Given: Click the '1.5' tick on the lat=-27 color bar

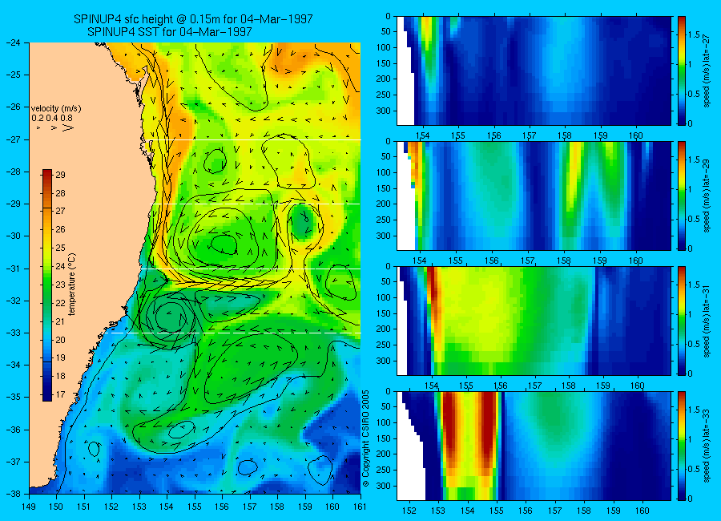Looking at the screenshot, I should (694, 35).
